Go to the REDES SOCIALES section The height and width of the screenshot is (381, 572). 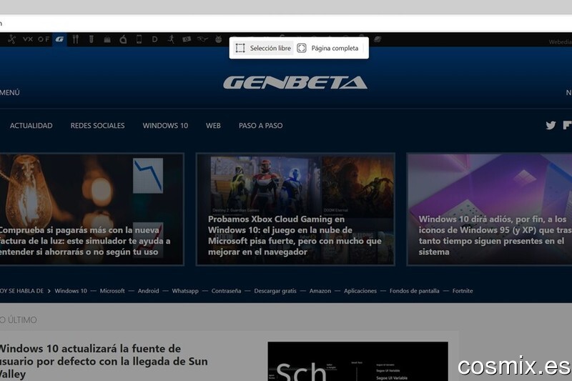coord(97,125)
